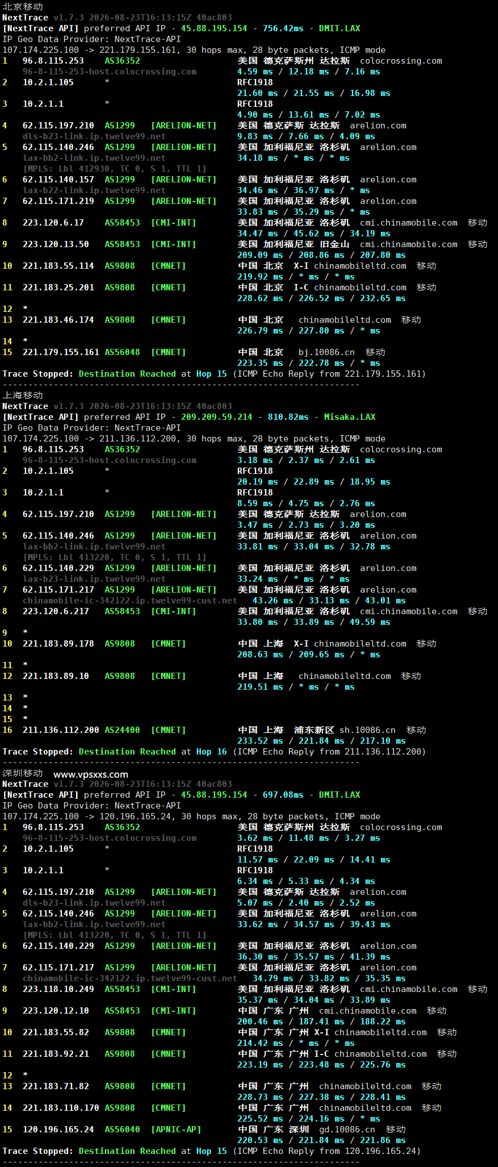
Task: Select hop IP 221.183.55.114
Action: [x=58, y=266]
